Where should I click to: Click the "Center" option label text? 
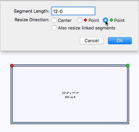65,20
